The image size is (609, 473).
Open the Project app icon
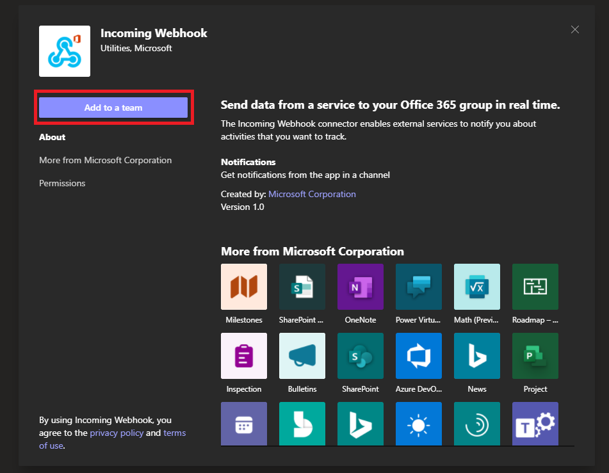click(535, 356)
